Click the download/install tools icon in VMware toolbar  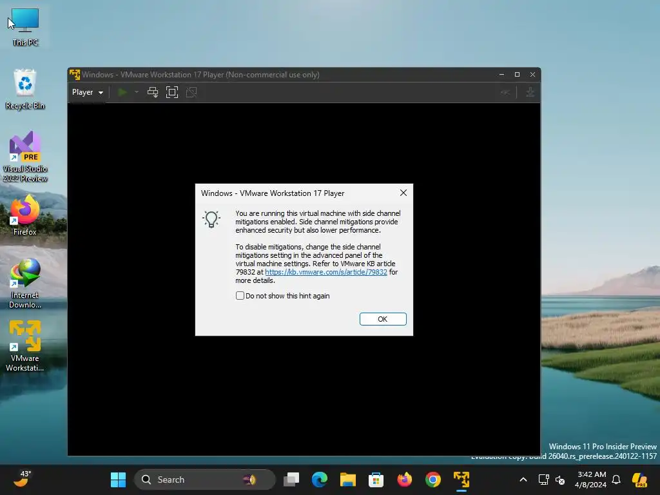[x=530, y=92]
